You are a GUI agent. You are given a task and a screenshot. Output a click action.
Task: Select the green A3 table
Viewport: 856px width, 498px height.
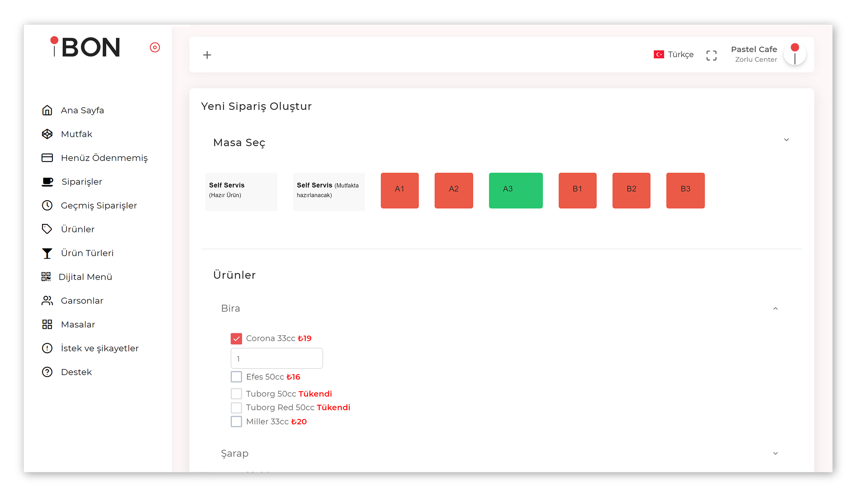pyautogui.click(x=515, y=190)
